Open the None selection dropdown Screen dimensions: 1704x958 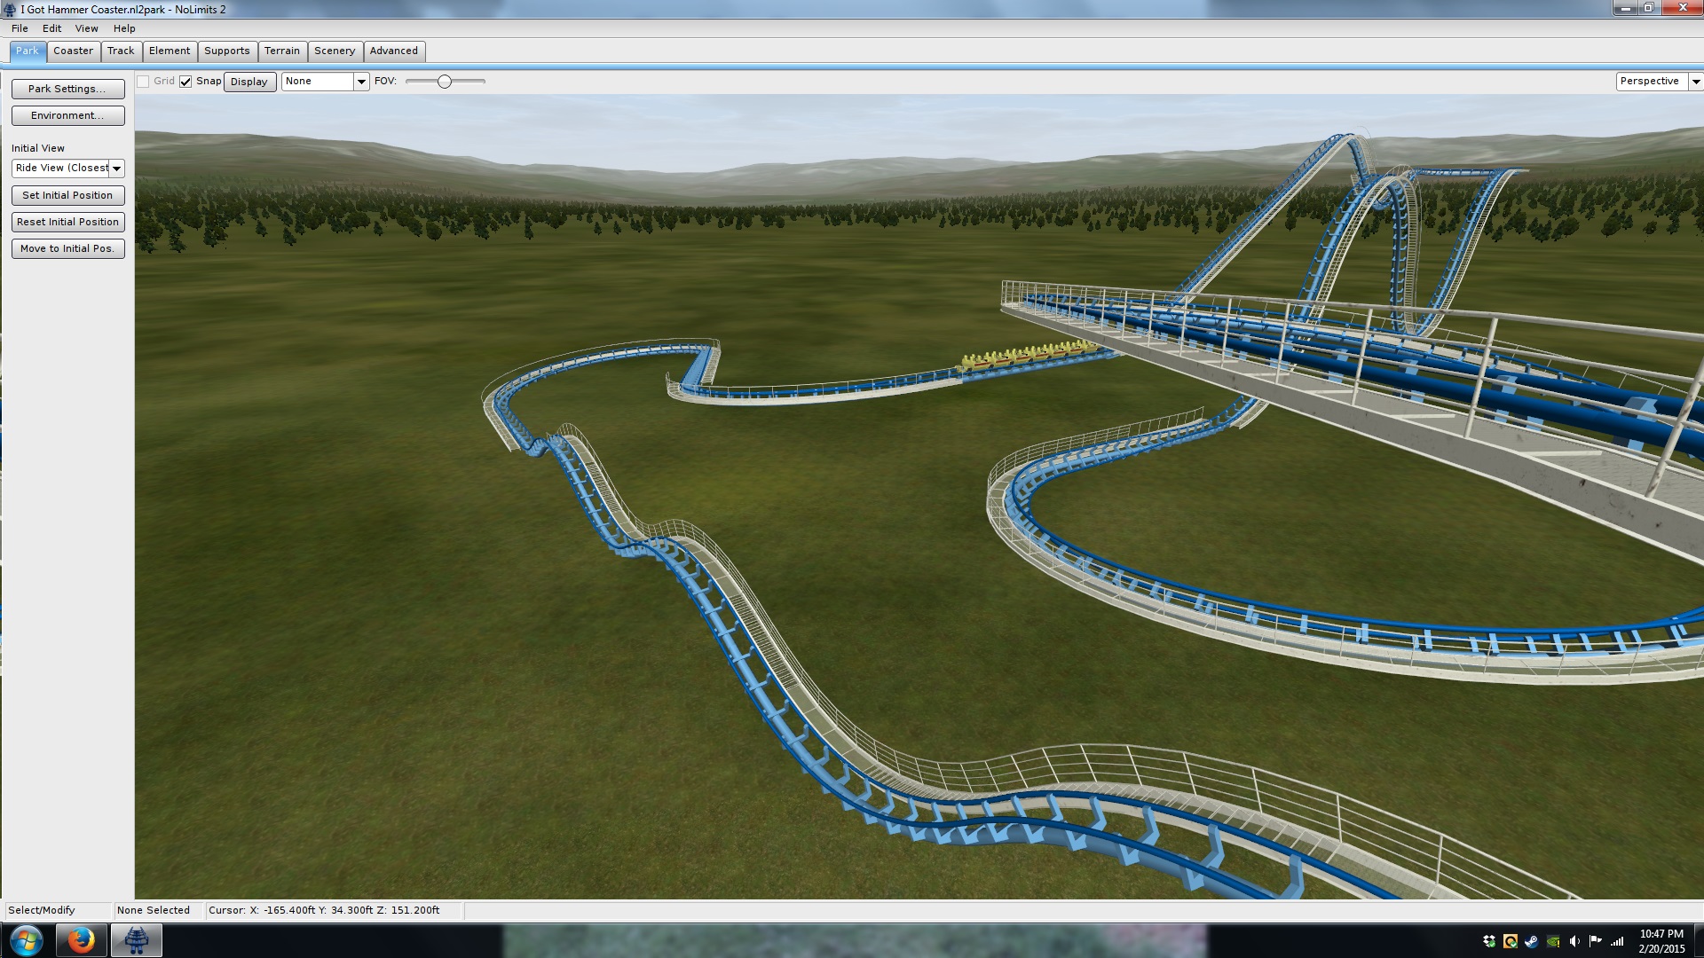[x=361, y=82]
